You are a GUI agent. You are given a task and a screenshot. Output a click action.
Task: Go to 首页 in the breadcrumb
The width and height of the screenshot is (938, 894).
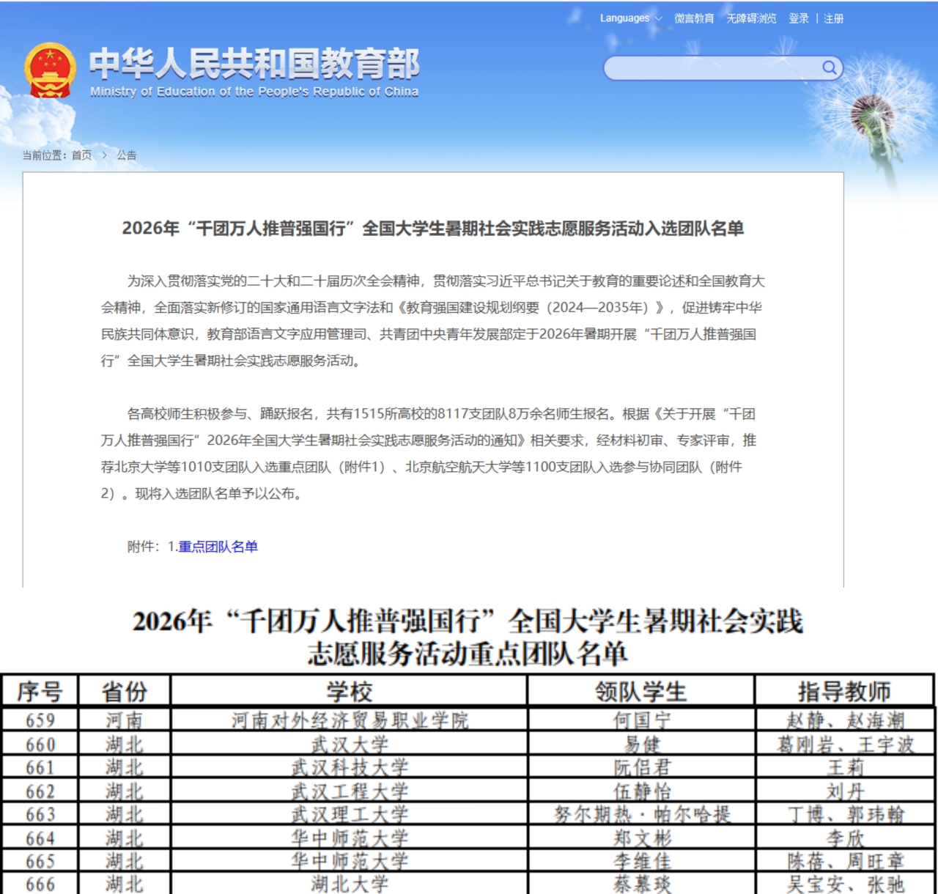pyautogui.click(x=81, y=155)
